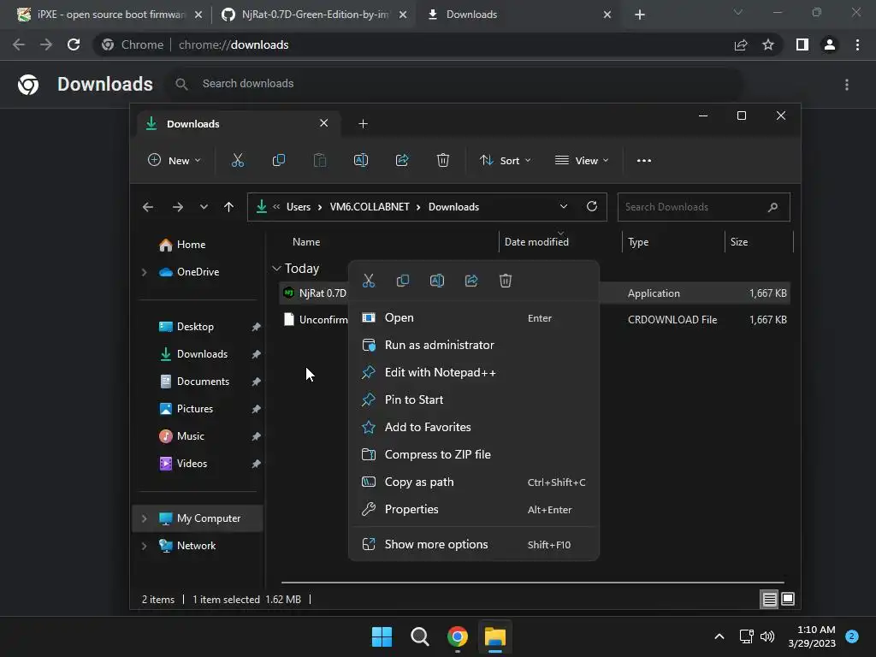
Task: Click the Delete icon in context menu
Action: [x=506, y=281]
